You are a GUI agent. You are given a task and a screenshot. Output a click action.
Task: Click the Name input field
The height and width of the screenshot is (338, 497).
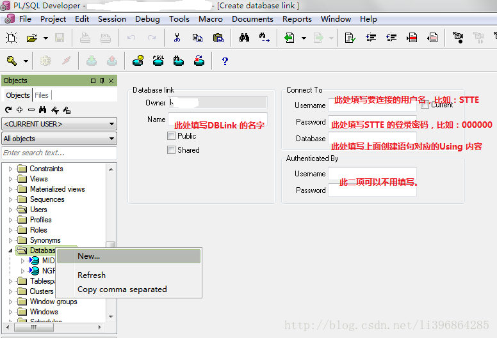(x=218, y=119)
